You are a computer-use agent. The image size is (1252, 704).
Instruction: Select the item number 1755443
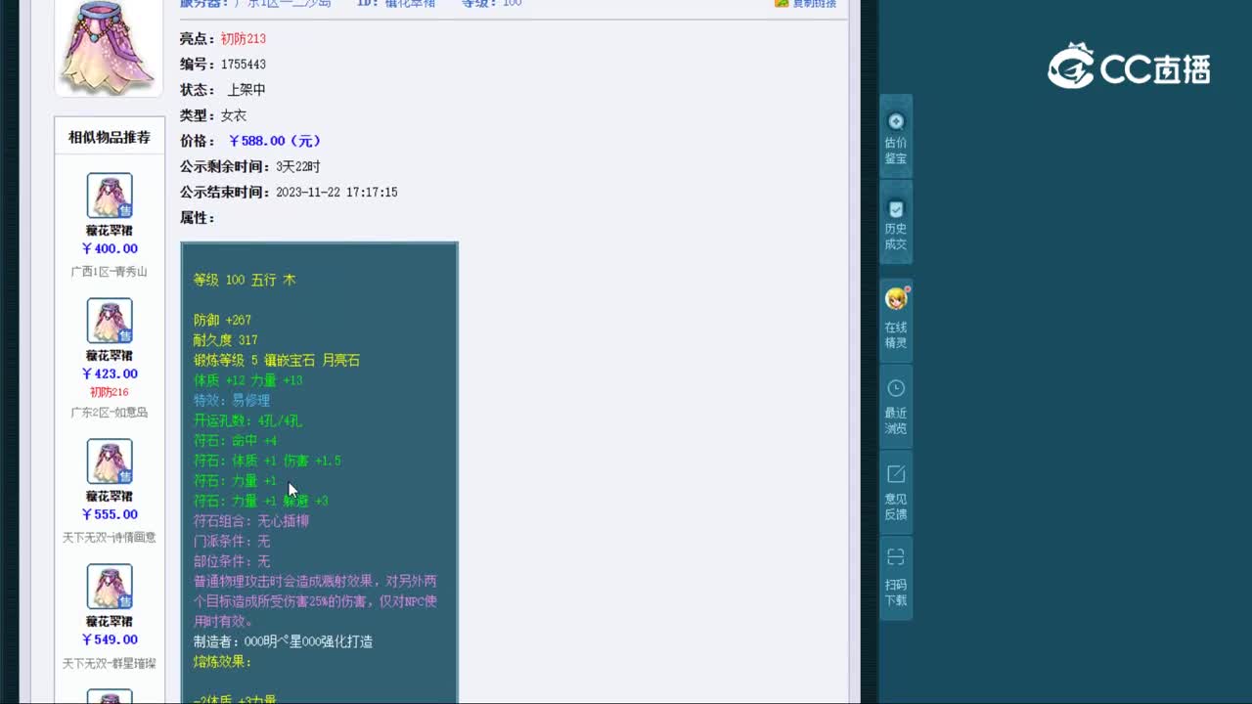pyautogui.click(x=244, y=65)
